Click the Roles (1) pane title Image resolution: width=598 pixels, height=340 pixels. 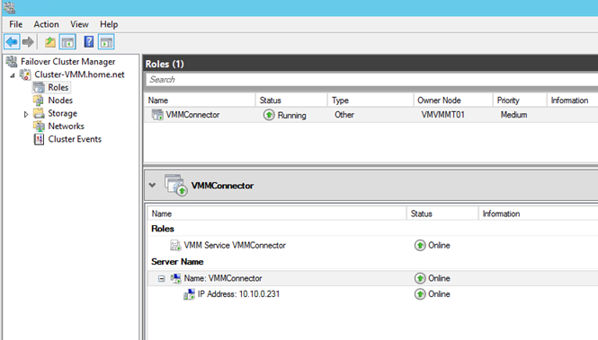click(165, 64)
